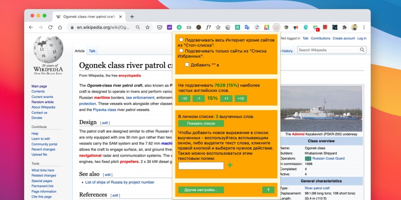This screenshot has height=200, width=401.
Task: Go back to the previous page
Action: tap(31, 27)
